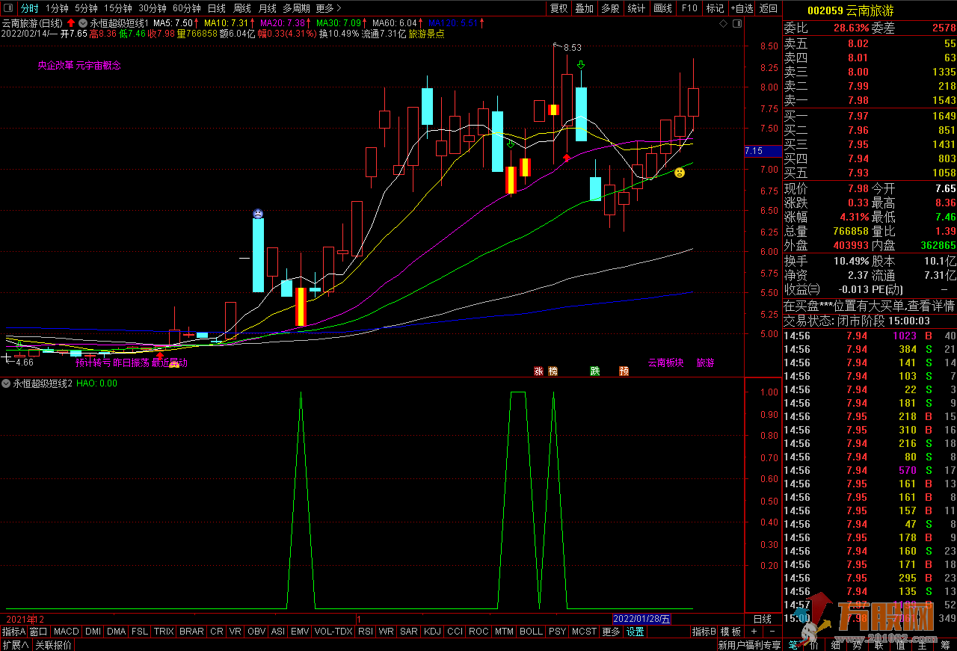Select the MACD indicator

67,632
